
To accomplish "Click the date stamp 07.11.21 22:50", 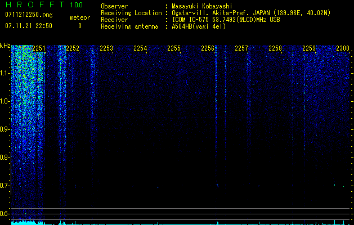I will [x=29, y=26].
